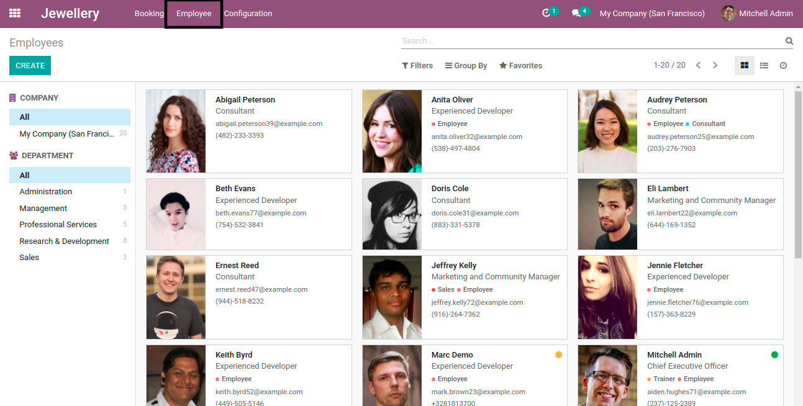Screen dimensions: 803x406
Task: Open the activities clock icon
Action: tap(547, 13)
